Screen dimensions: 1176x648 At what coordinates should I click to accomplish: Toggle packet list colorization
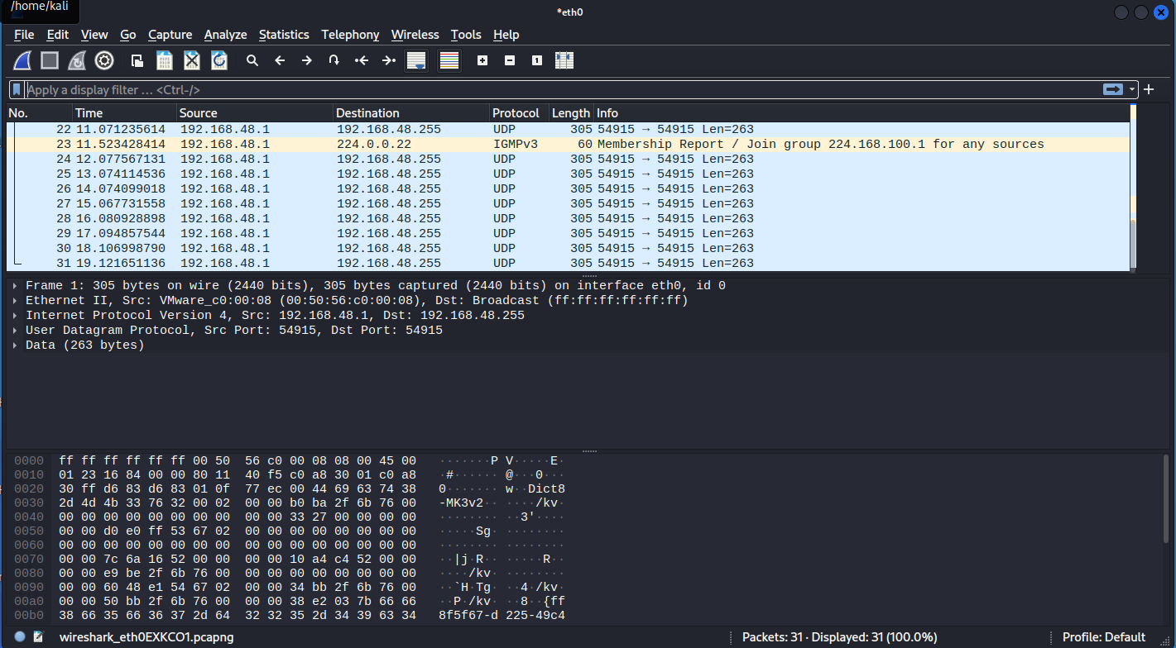tap(449, 60)
